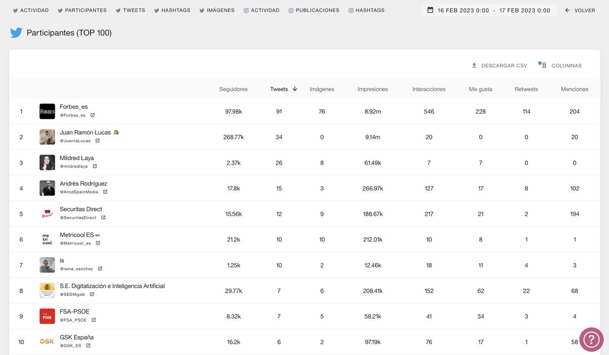Sort by Interacciones column header
This screenshot has width=609, height=355.
click(429, 89)
